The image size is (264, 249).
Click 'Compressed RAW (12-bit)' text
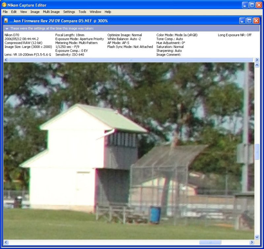click(x=23, y=43)
